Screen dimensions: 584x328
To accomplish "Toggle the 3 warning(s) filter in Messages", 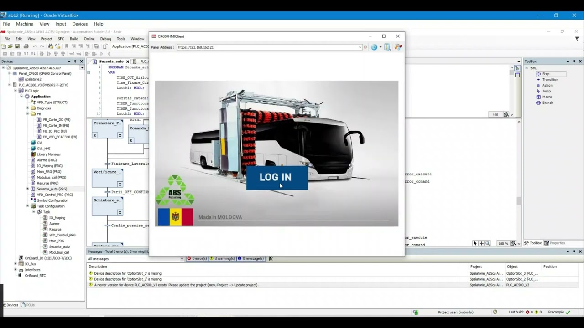I will (222, 259).
